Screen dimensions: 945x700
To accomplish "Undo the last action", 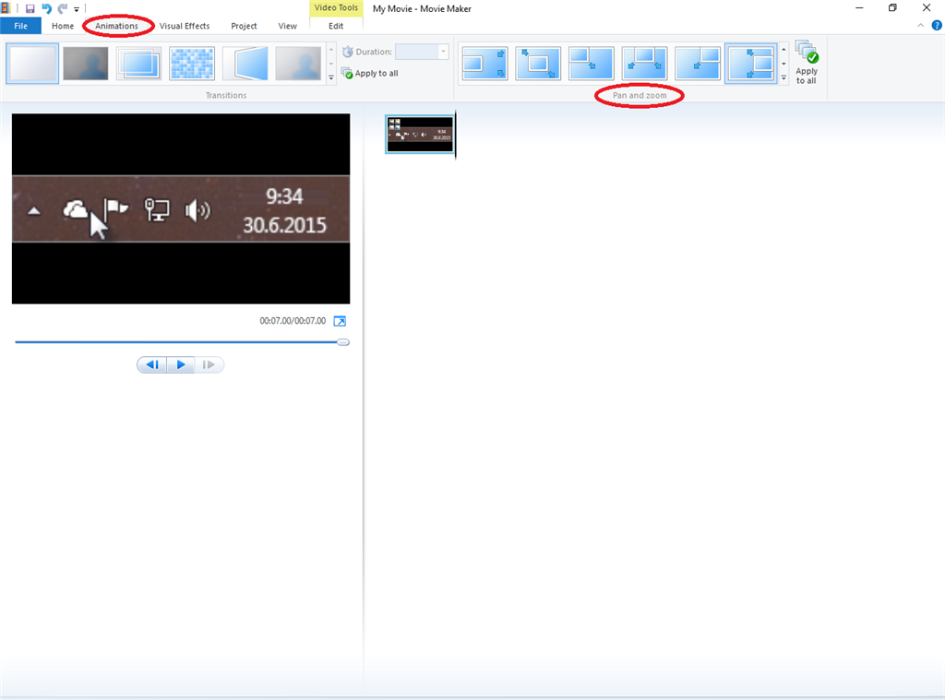I will coord(46,8).
